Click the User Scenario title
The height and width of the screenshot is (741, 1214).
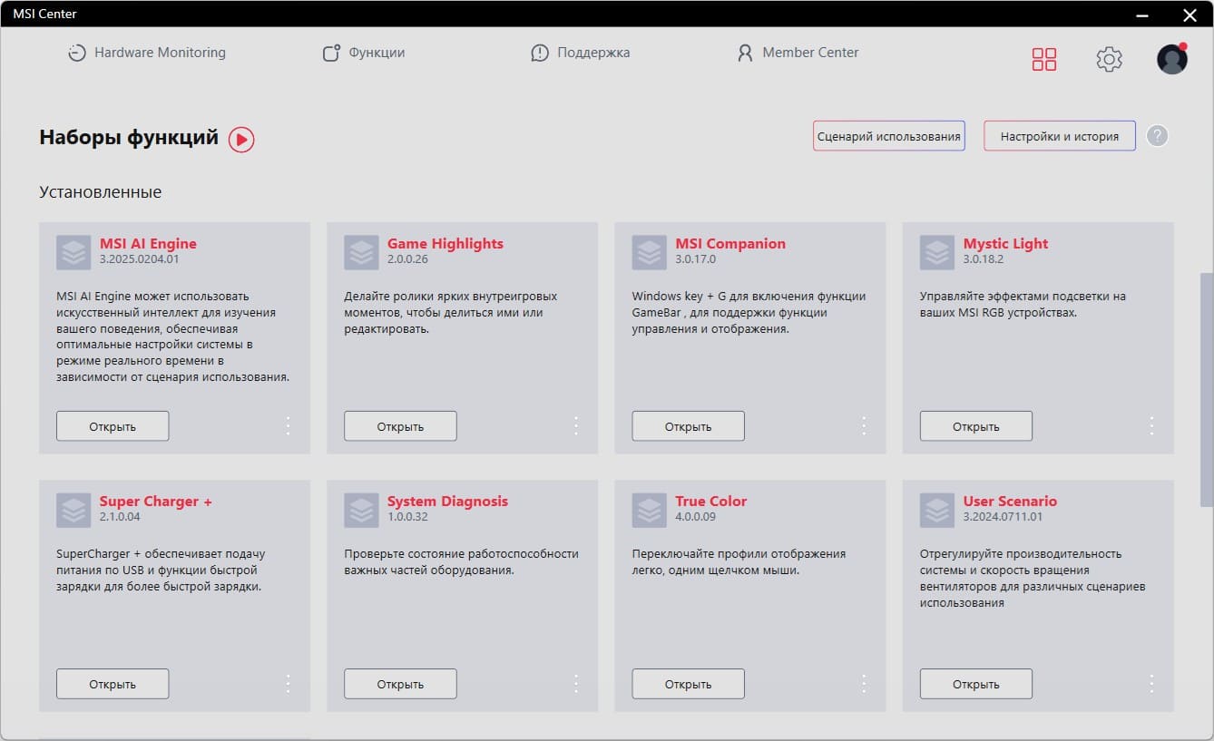coord(1010,501)
